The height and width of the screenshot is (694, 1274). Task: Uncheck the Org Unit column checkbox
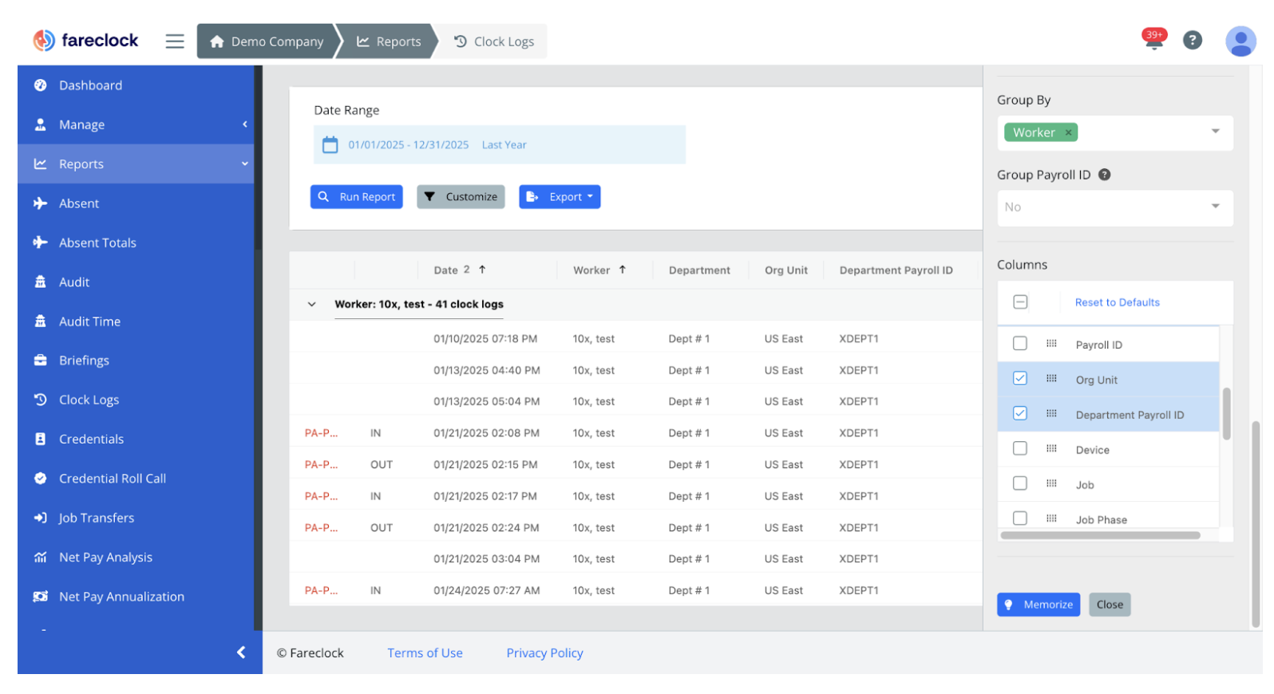click(1019, 379)
